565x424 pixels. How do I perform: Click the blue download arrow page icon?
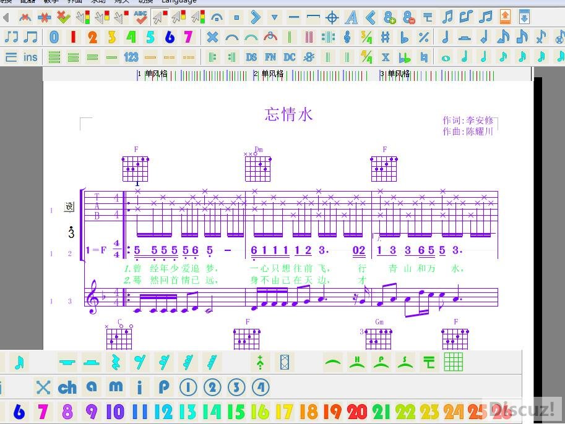pyautogui.click(x=524, y=17)
